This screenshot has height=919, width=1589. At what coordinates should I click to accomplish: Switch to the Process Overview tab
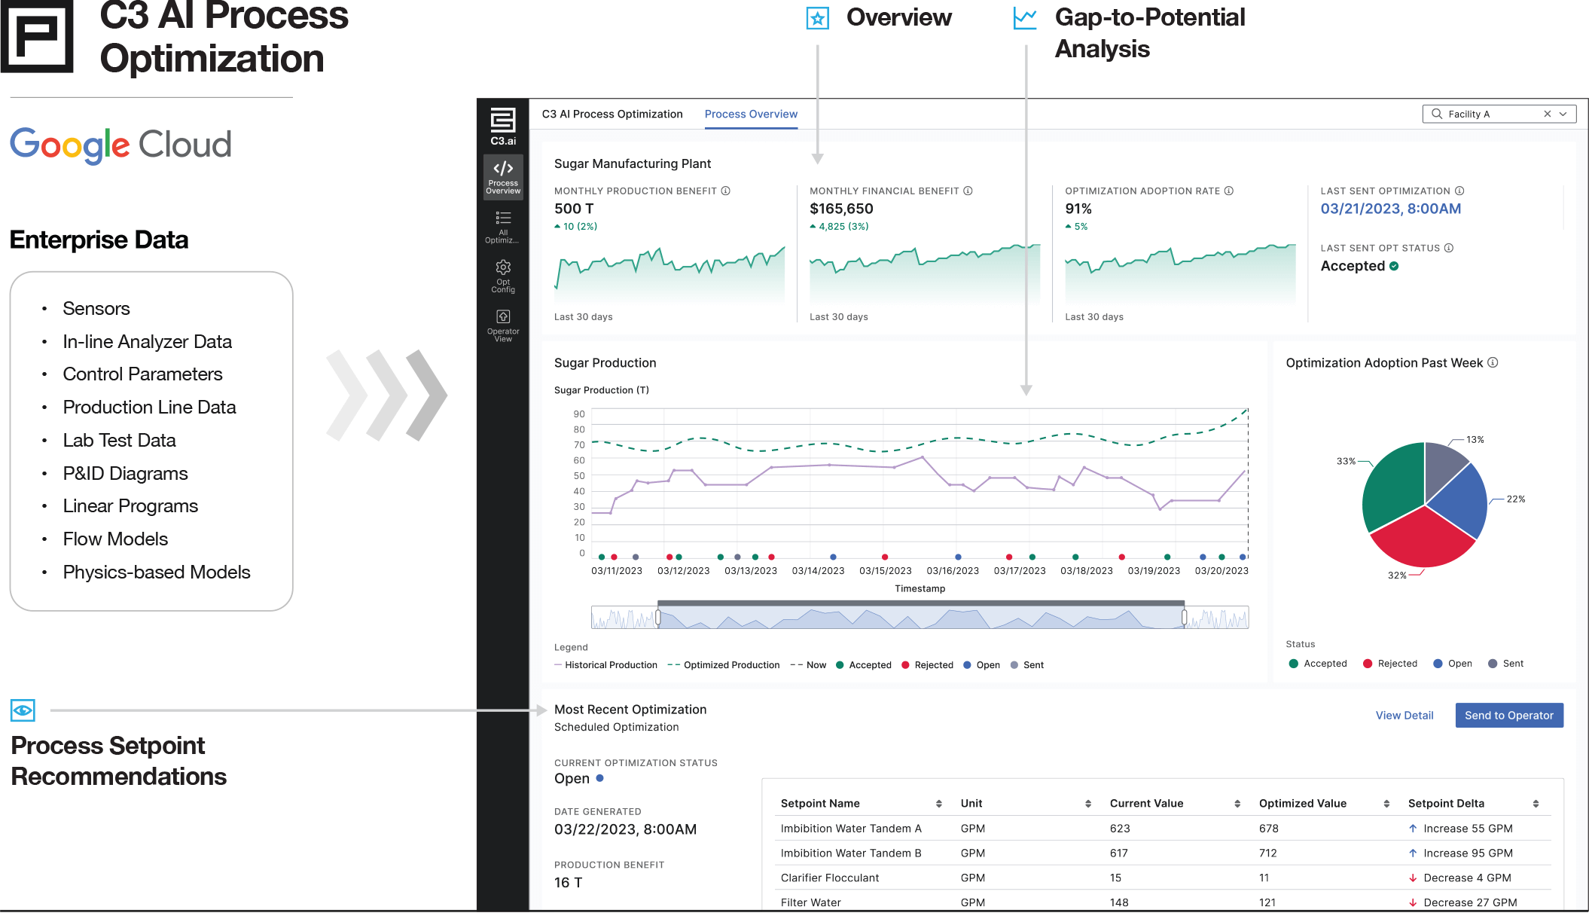coord(751,114)
